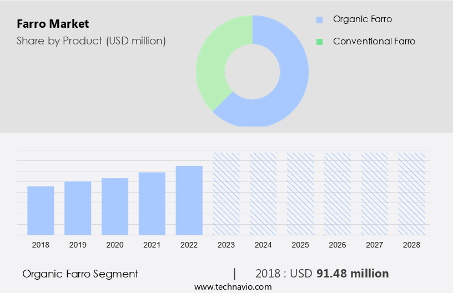This screenshot has width=453, height=293.
Task: Click the solid bar for 2022
Action: [x=189, y=200]
